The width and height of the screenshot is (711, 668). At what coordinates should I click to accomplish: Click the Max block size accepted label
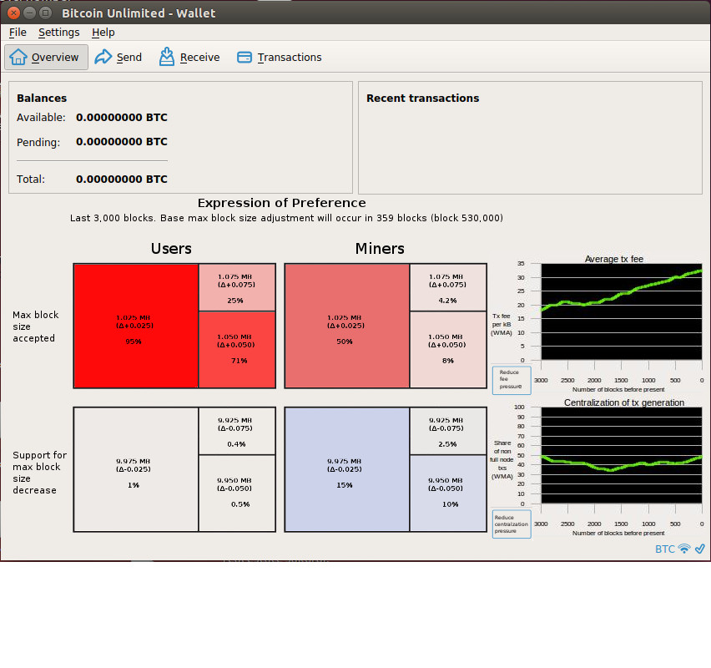pyautogui.click(x=36, y=326)
